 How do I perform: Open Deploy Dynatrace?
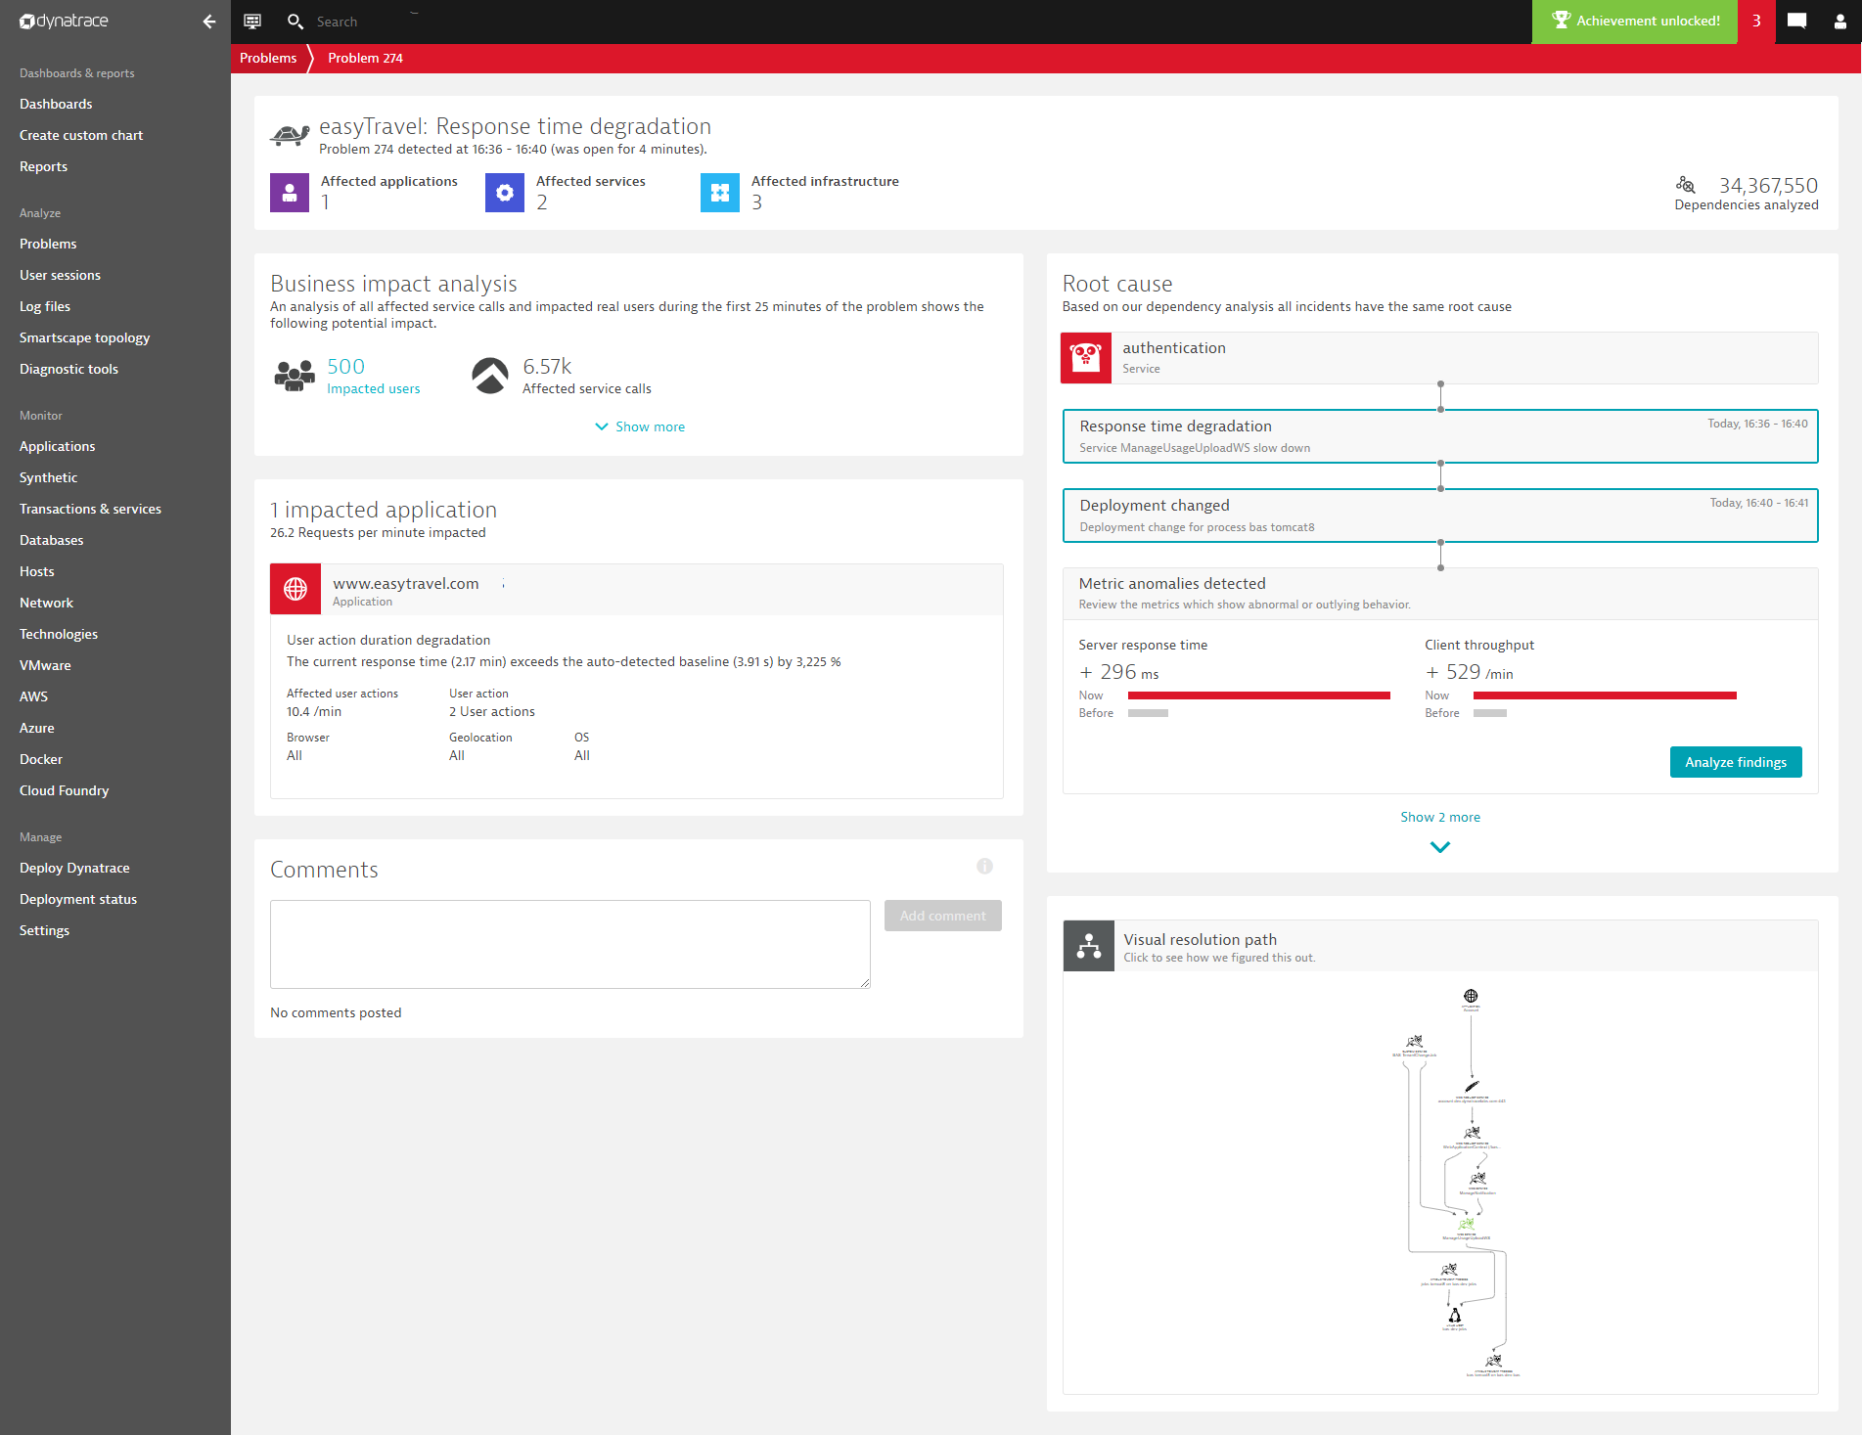(74, 868)
